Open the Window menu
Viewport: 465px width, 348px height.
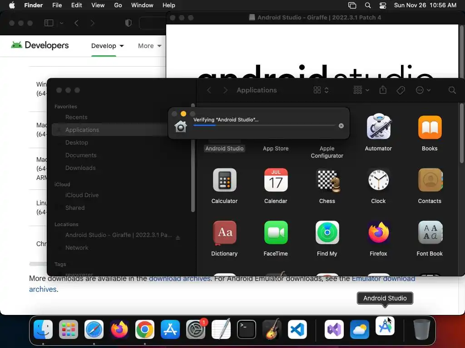pos(142,5)
